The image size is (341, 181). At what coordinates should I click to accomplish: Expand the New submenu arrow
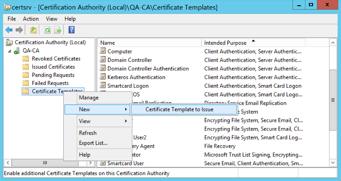[126, 109]
